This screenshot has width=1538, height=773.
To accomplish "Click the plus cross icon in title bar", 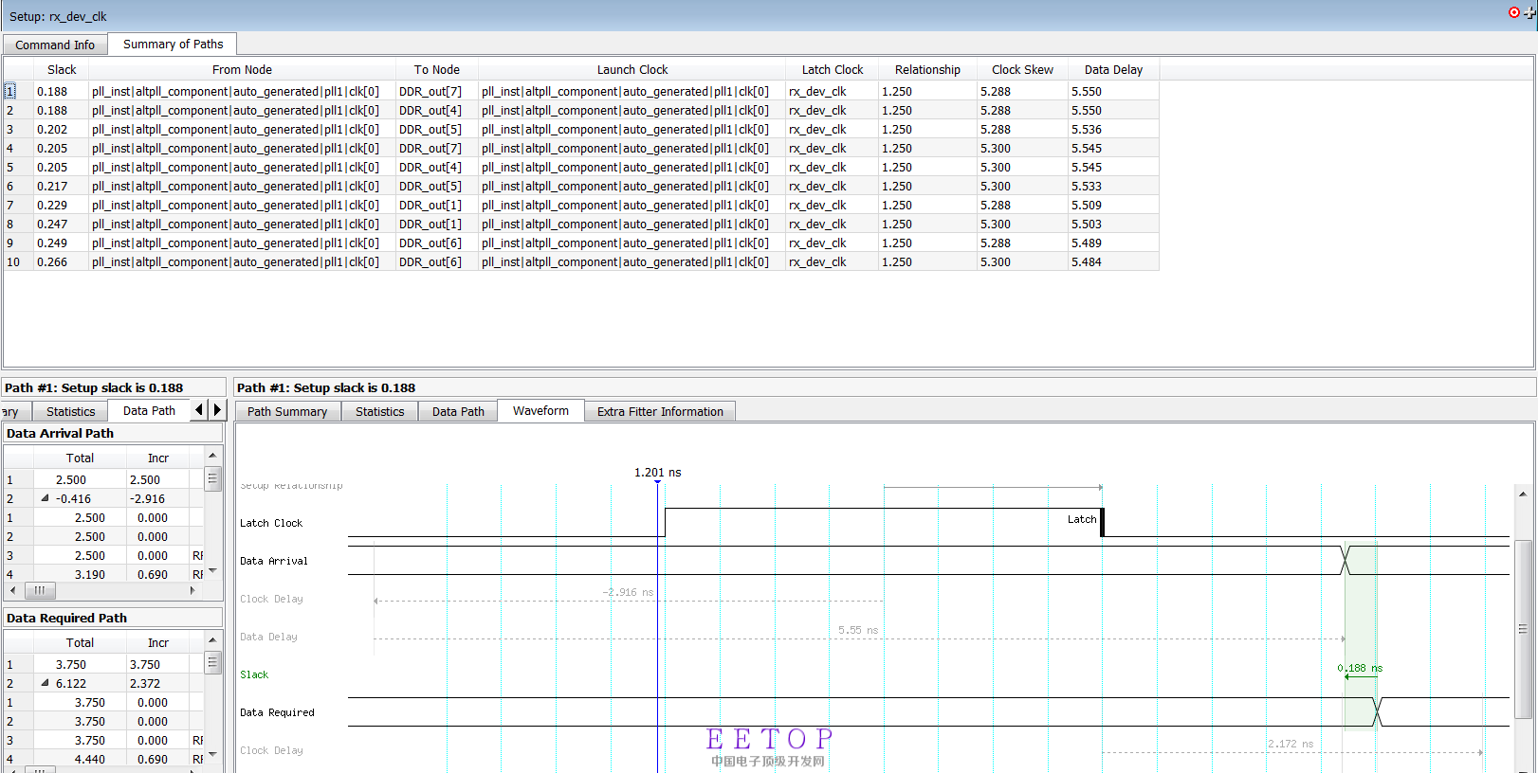I will (1529, 13).
